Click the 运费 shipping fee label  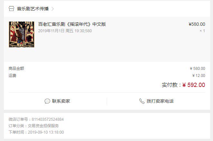(x=12, y=75)
